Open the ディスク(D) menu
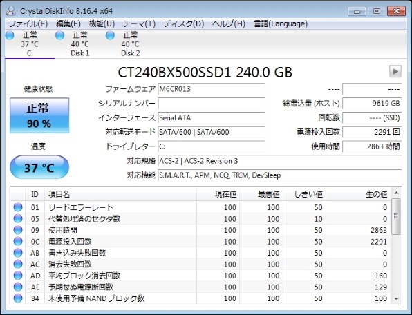This screenshot has height=315, width=412. point(184,24)
